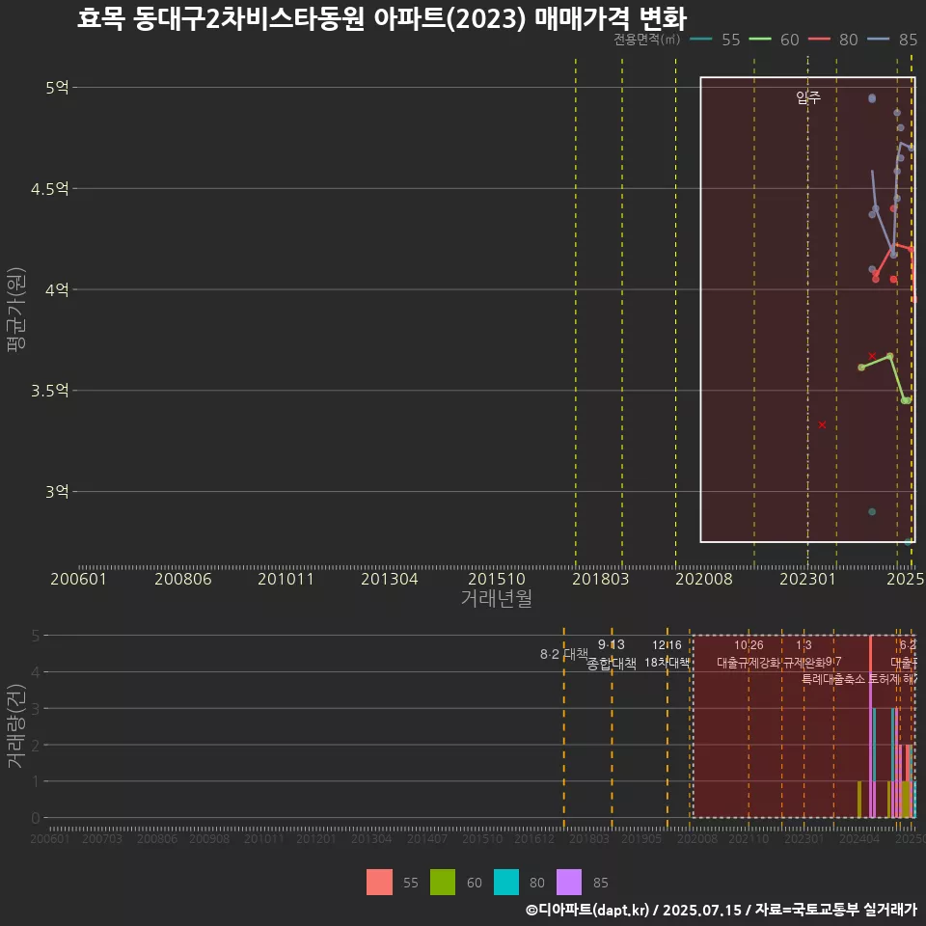Click 201201 label on volume chart axis
Image resolution: width=926 pixels, height=926 pixels.
coord(316,838)
